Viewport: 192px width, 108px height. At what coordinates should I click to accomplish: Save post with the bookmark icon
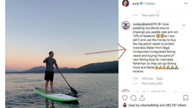pos(186,98)
